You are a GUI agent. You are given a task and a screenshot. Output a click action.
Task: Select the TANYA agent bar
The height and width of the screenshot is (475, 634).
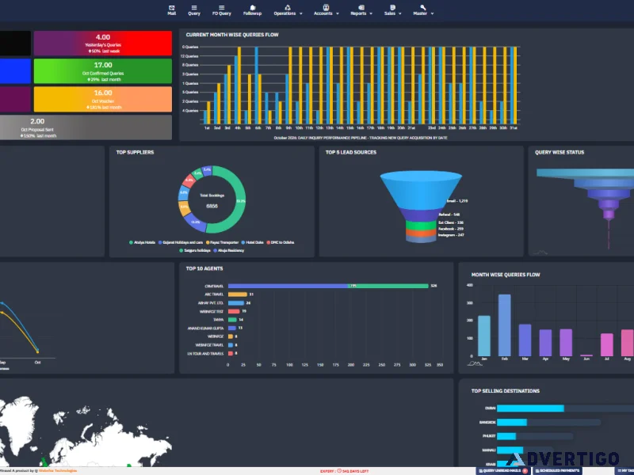point(232,320)
